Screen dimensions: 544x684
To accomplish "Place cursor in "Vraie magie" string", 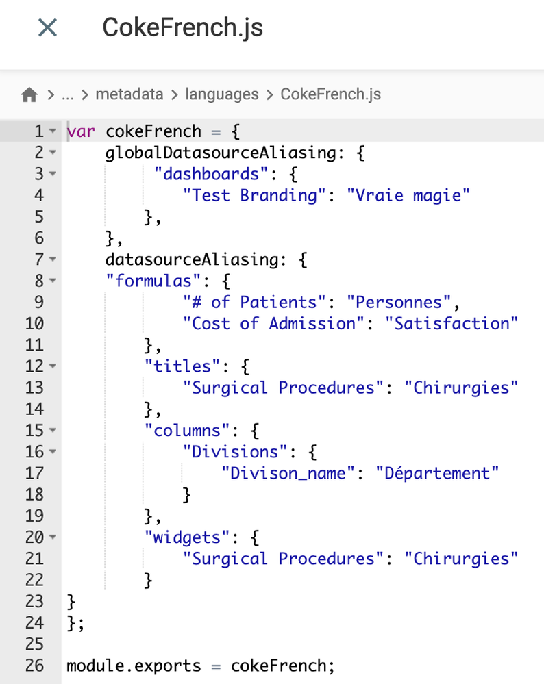I will 408,195.
